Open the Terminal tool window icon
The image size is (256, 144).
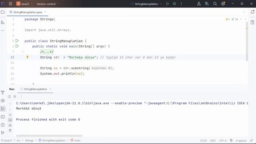[3, 117]
